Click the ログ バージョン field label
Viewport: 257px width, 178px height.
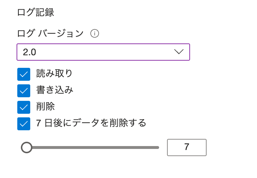(50, 33)
